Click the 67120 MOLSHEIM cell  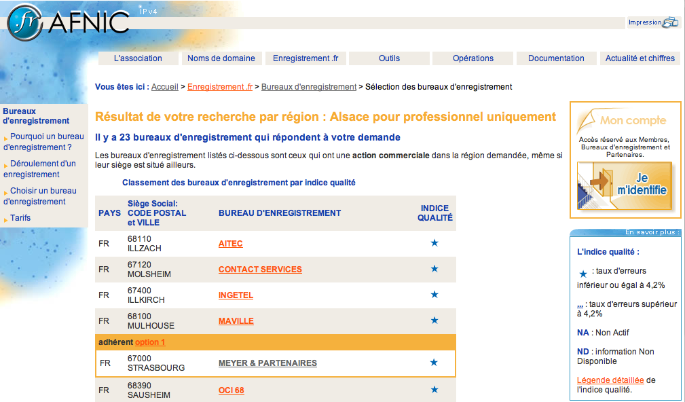(149, 269)
